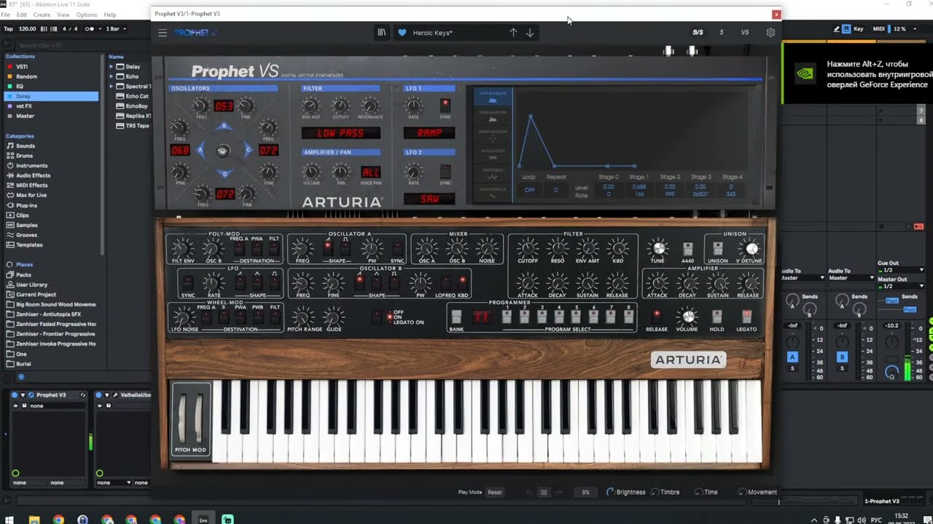Expand the Delay folder in browser list

point(112,67)
